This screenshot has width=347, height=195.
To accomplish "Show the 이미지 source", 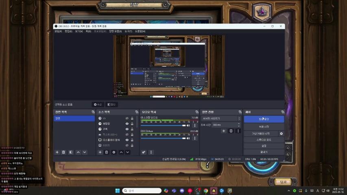I will coord(127,145).
